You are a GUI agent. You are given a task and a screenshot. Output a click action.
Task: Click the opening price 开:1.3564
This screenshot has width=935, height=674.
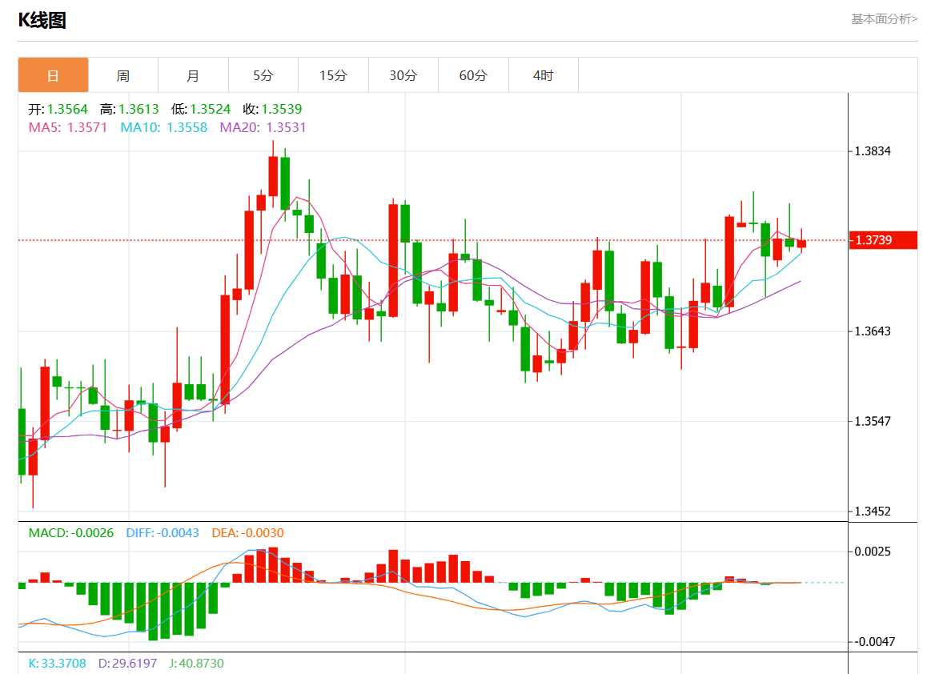[x=58, y=109]
